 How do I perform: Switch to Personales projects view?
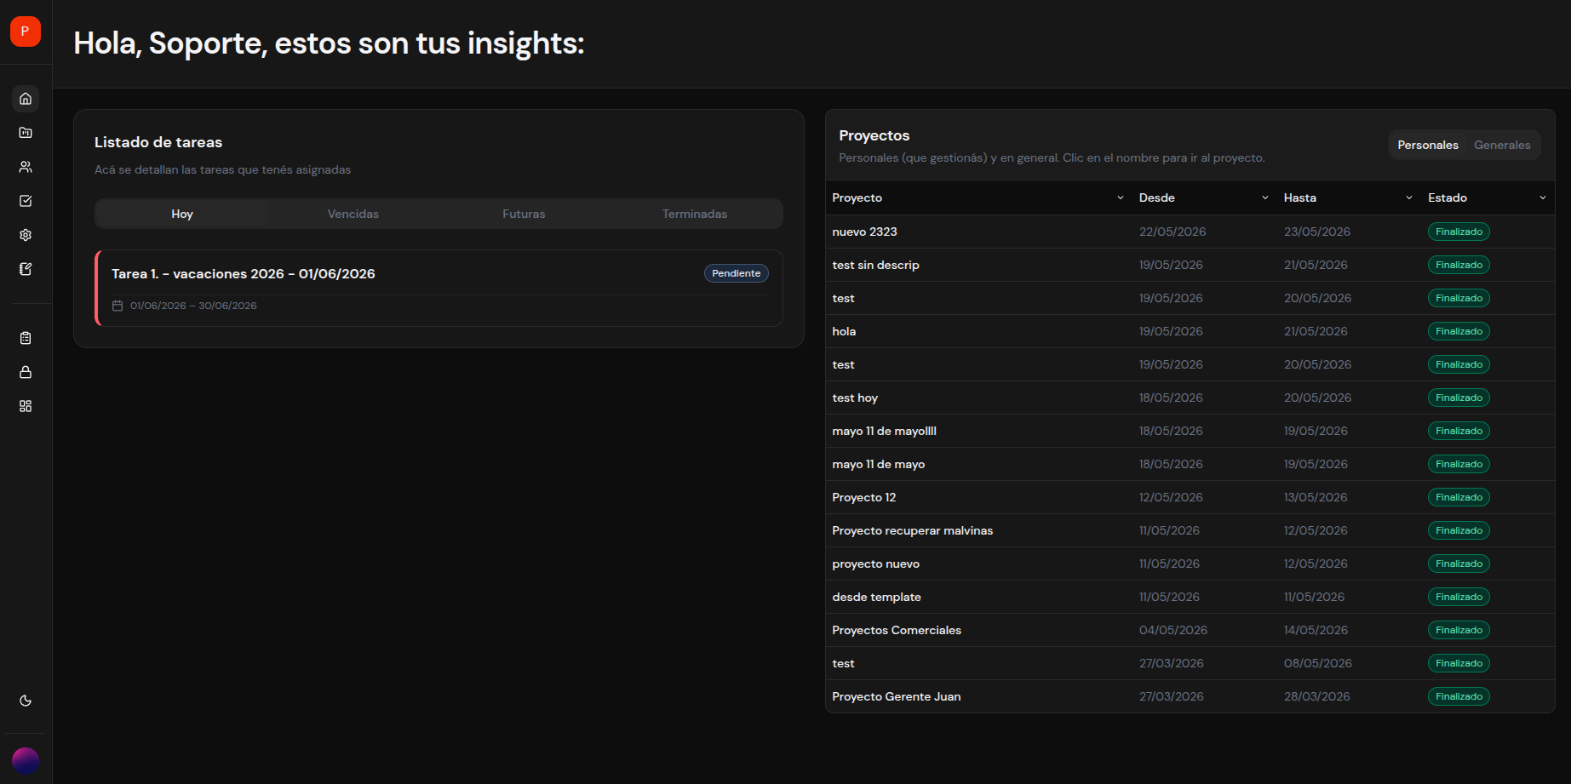pyautogui.click(x=1428, y=145)
